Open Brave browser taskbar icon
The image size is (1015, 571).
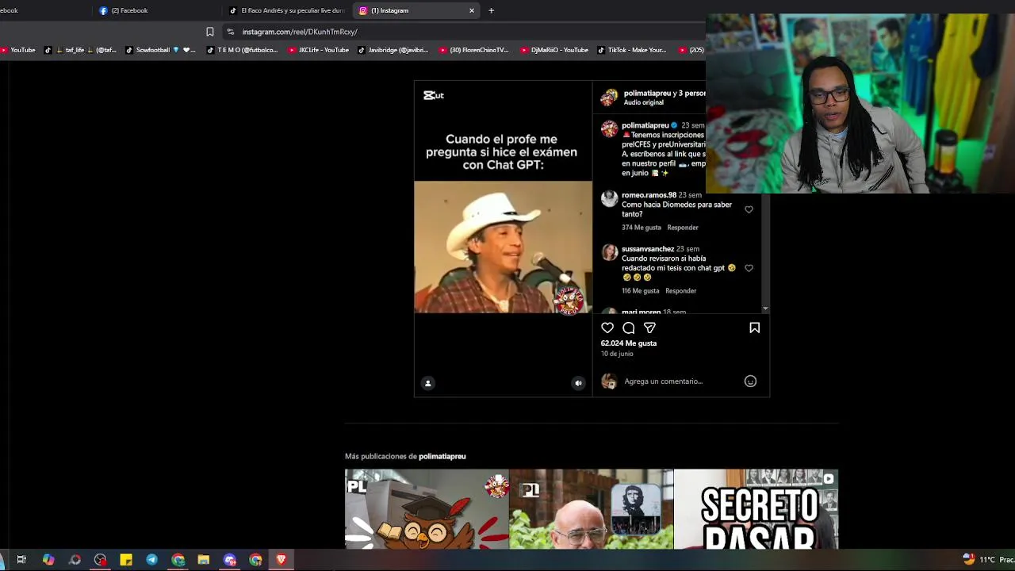pyautogui.click(x=281, y=560)
